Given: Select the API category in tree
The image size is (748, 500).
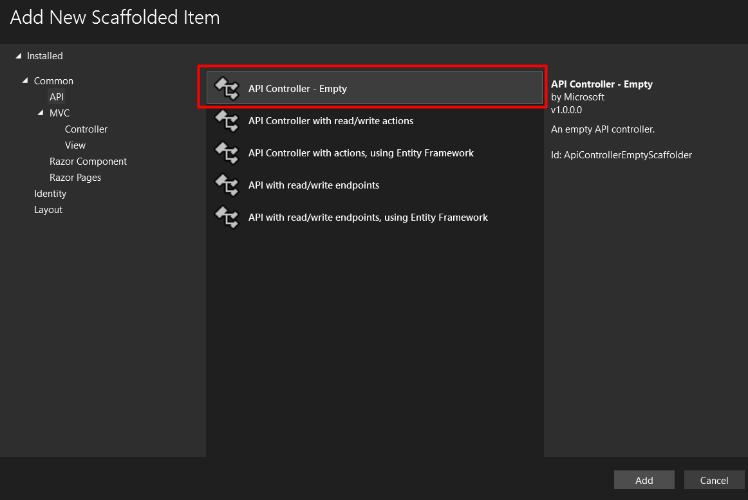Looking at the screenshot, I should pos(56,97).
